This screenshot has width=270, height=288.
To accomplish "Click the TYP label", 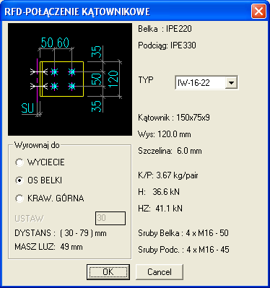I will 146,79.
